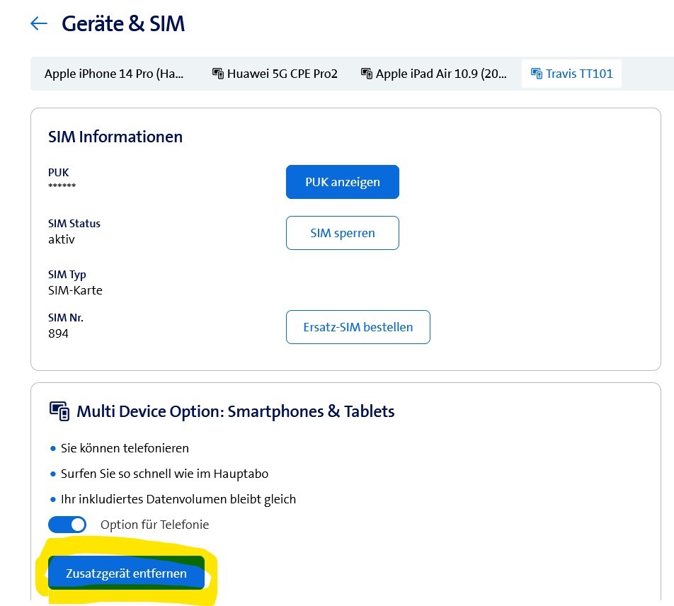This screenshot has height=606, width=674.
Task: Click the SIM Status value aktiv
Action: coord(62,239)
